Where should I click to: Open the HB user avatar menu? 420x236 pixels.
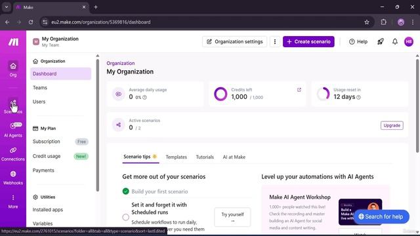409,41
